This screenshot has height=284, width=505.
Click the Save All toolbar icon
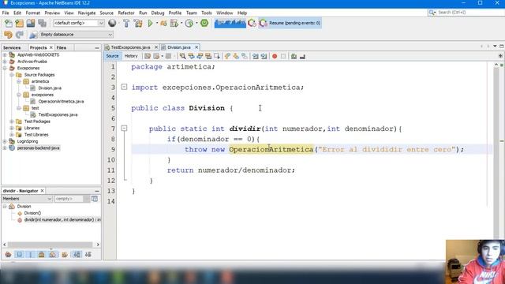click(x=42, y=23)
